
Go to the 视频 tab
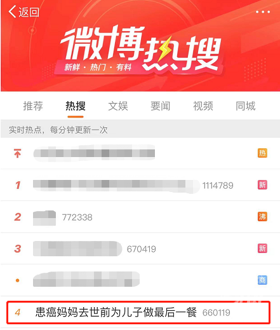pyautogui.click(x=203, y=106)
